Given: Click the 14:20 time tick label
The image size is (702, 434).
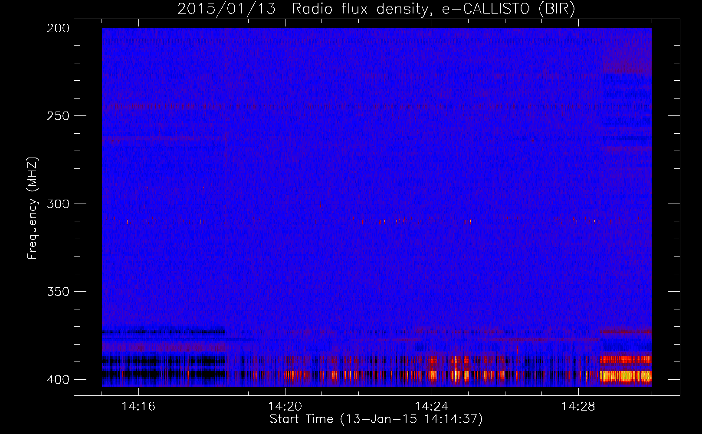Looking at the screenshot, I should click(x=285, y=406).
